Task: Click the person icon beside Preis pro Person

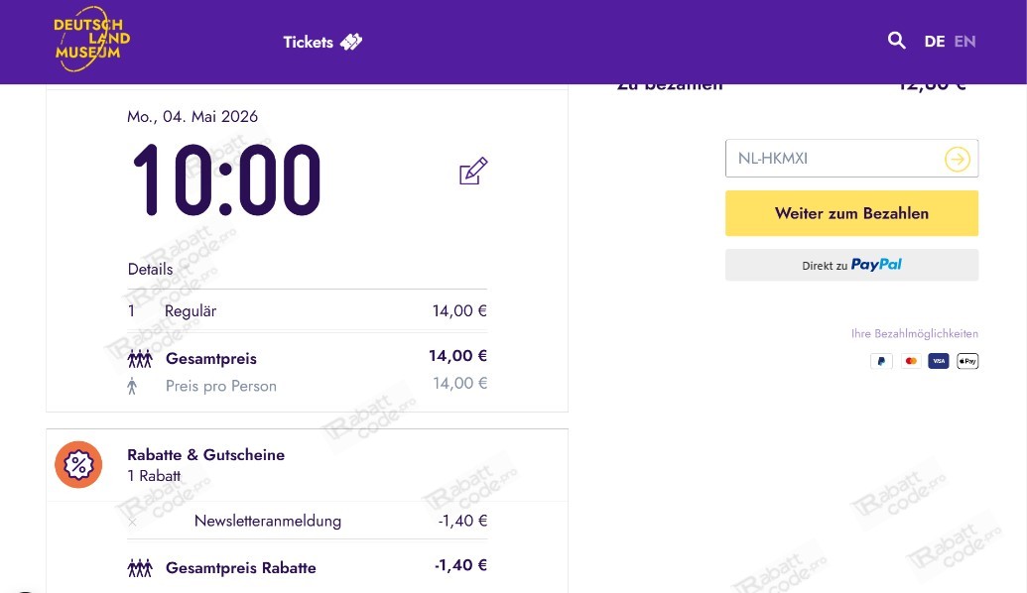Action: coord(132,386)
